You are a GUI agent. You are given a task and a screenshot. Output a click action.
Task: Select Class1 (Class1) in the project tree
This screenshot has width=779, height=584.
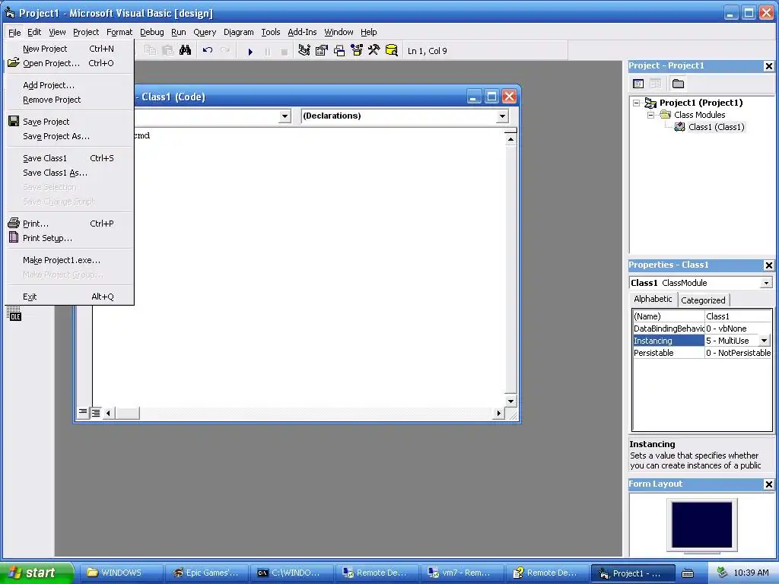(x=716, y=127)
